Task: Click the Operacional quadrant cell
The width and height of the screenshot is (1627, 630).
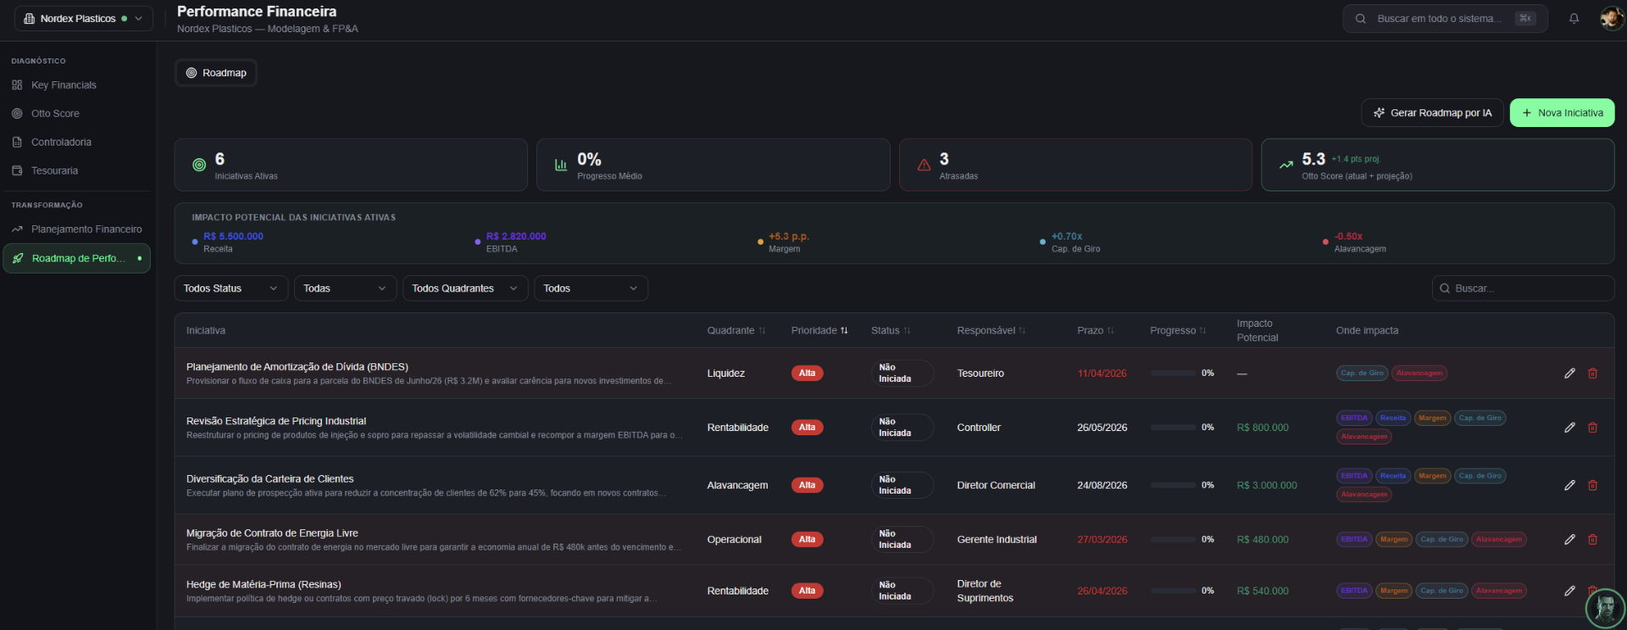Action: click(x=734, y=539)
